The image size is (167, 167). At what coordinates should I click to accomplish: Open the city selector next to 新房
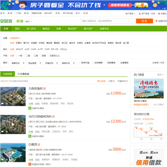pos(29,21)
